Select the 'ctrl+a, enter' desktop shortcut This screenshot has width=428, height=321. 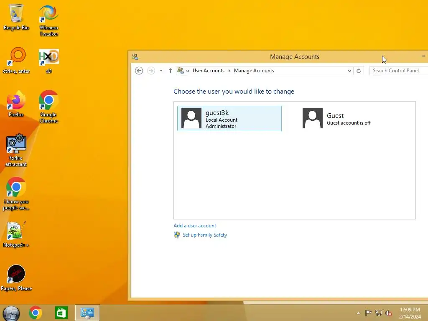tap(16, 60)
